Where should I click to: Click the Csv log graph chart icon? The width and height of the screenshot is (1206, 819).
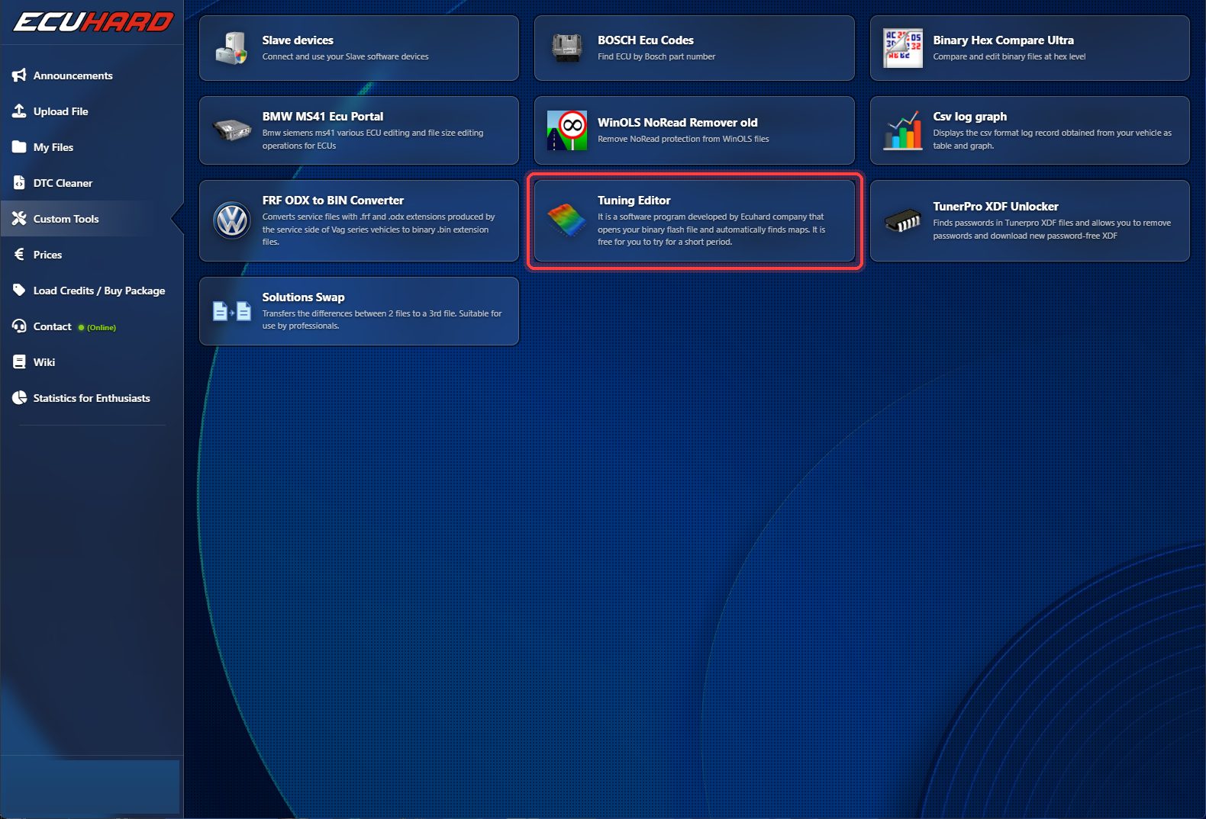902,130
